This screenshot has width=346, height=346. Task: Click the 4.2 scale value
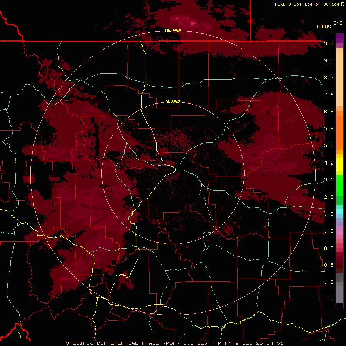click(x=329, y=163)
